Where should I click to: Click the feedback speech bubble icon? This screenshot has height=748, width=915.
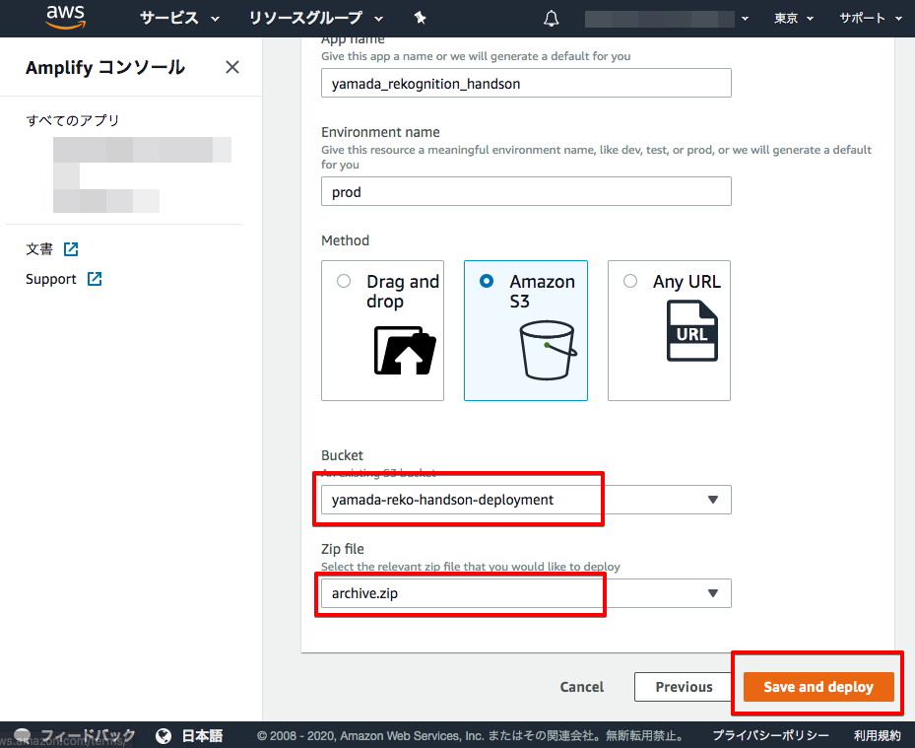tap(23, 735)
